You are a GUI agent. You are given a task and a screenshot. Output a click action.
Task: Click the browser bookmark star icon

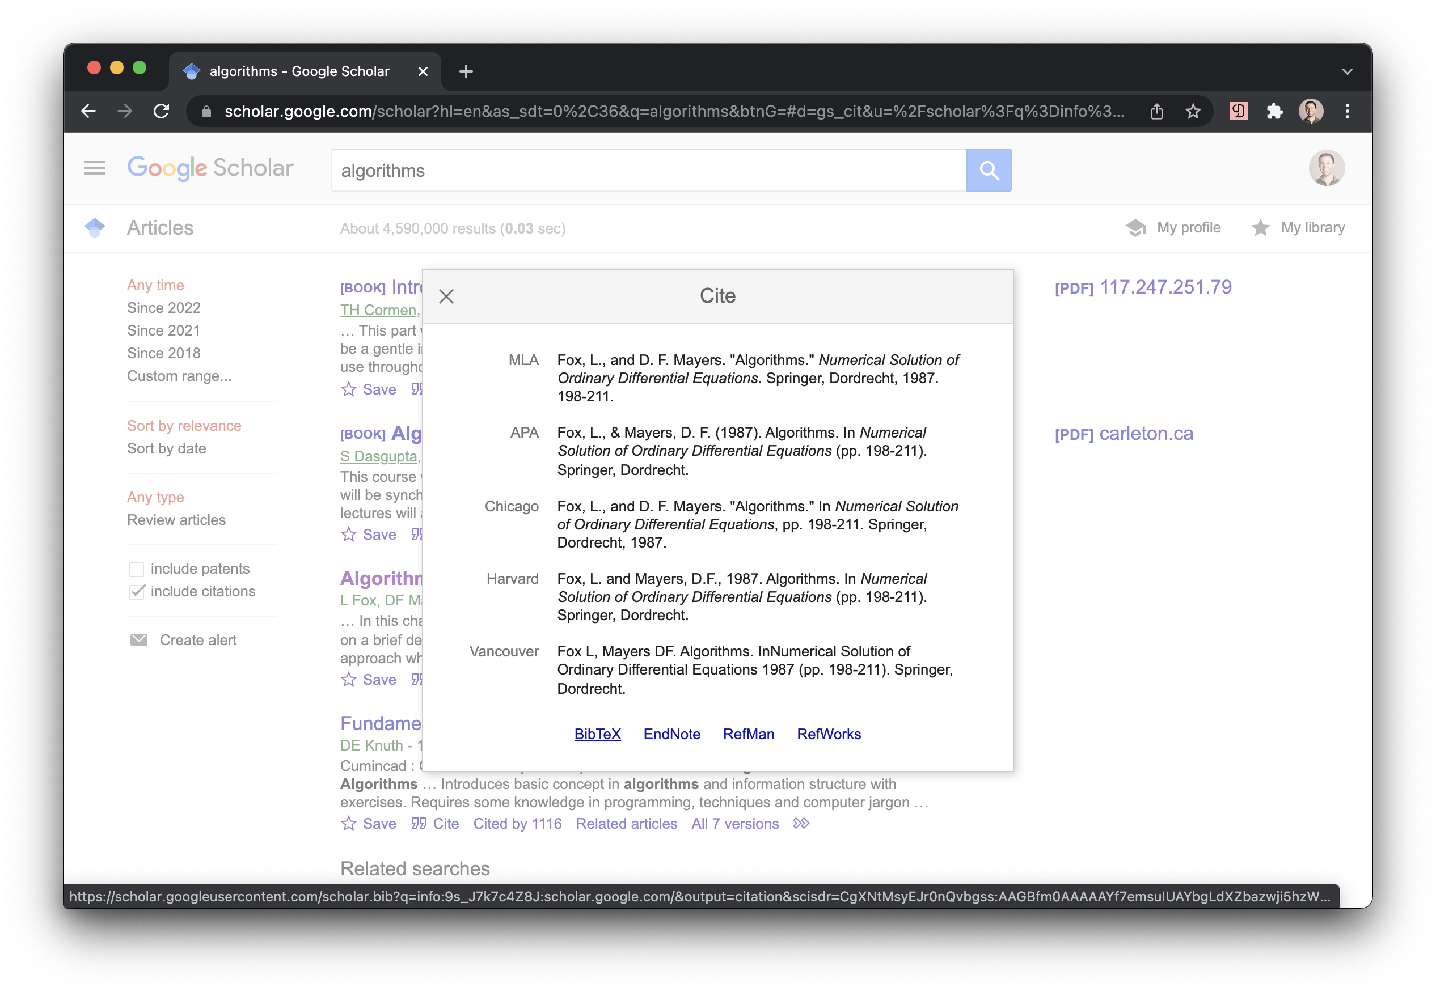click(x=1193, y=111)
